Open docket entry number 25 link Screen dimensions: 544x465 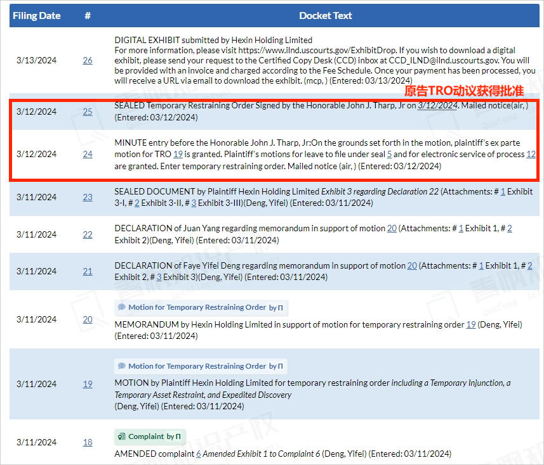point(88,112)
